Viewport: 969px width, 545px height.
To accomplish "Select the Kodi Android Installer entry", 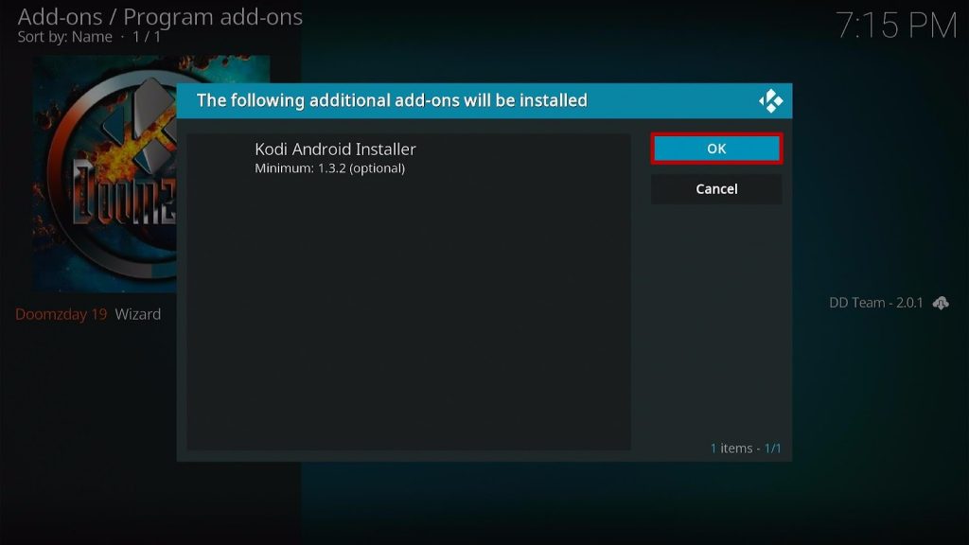I will [x=409, y=158].
